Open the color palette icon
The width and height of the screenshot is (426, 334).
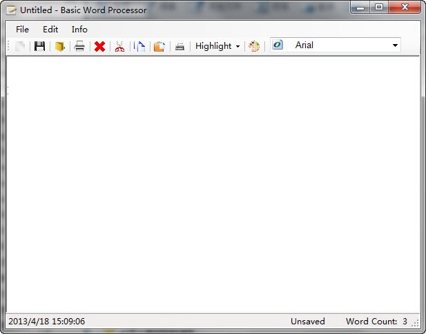254,46
